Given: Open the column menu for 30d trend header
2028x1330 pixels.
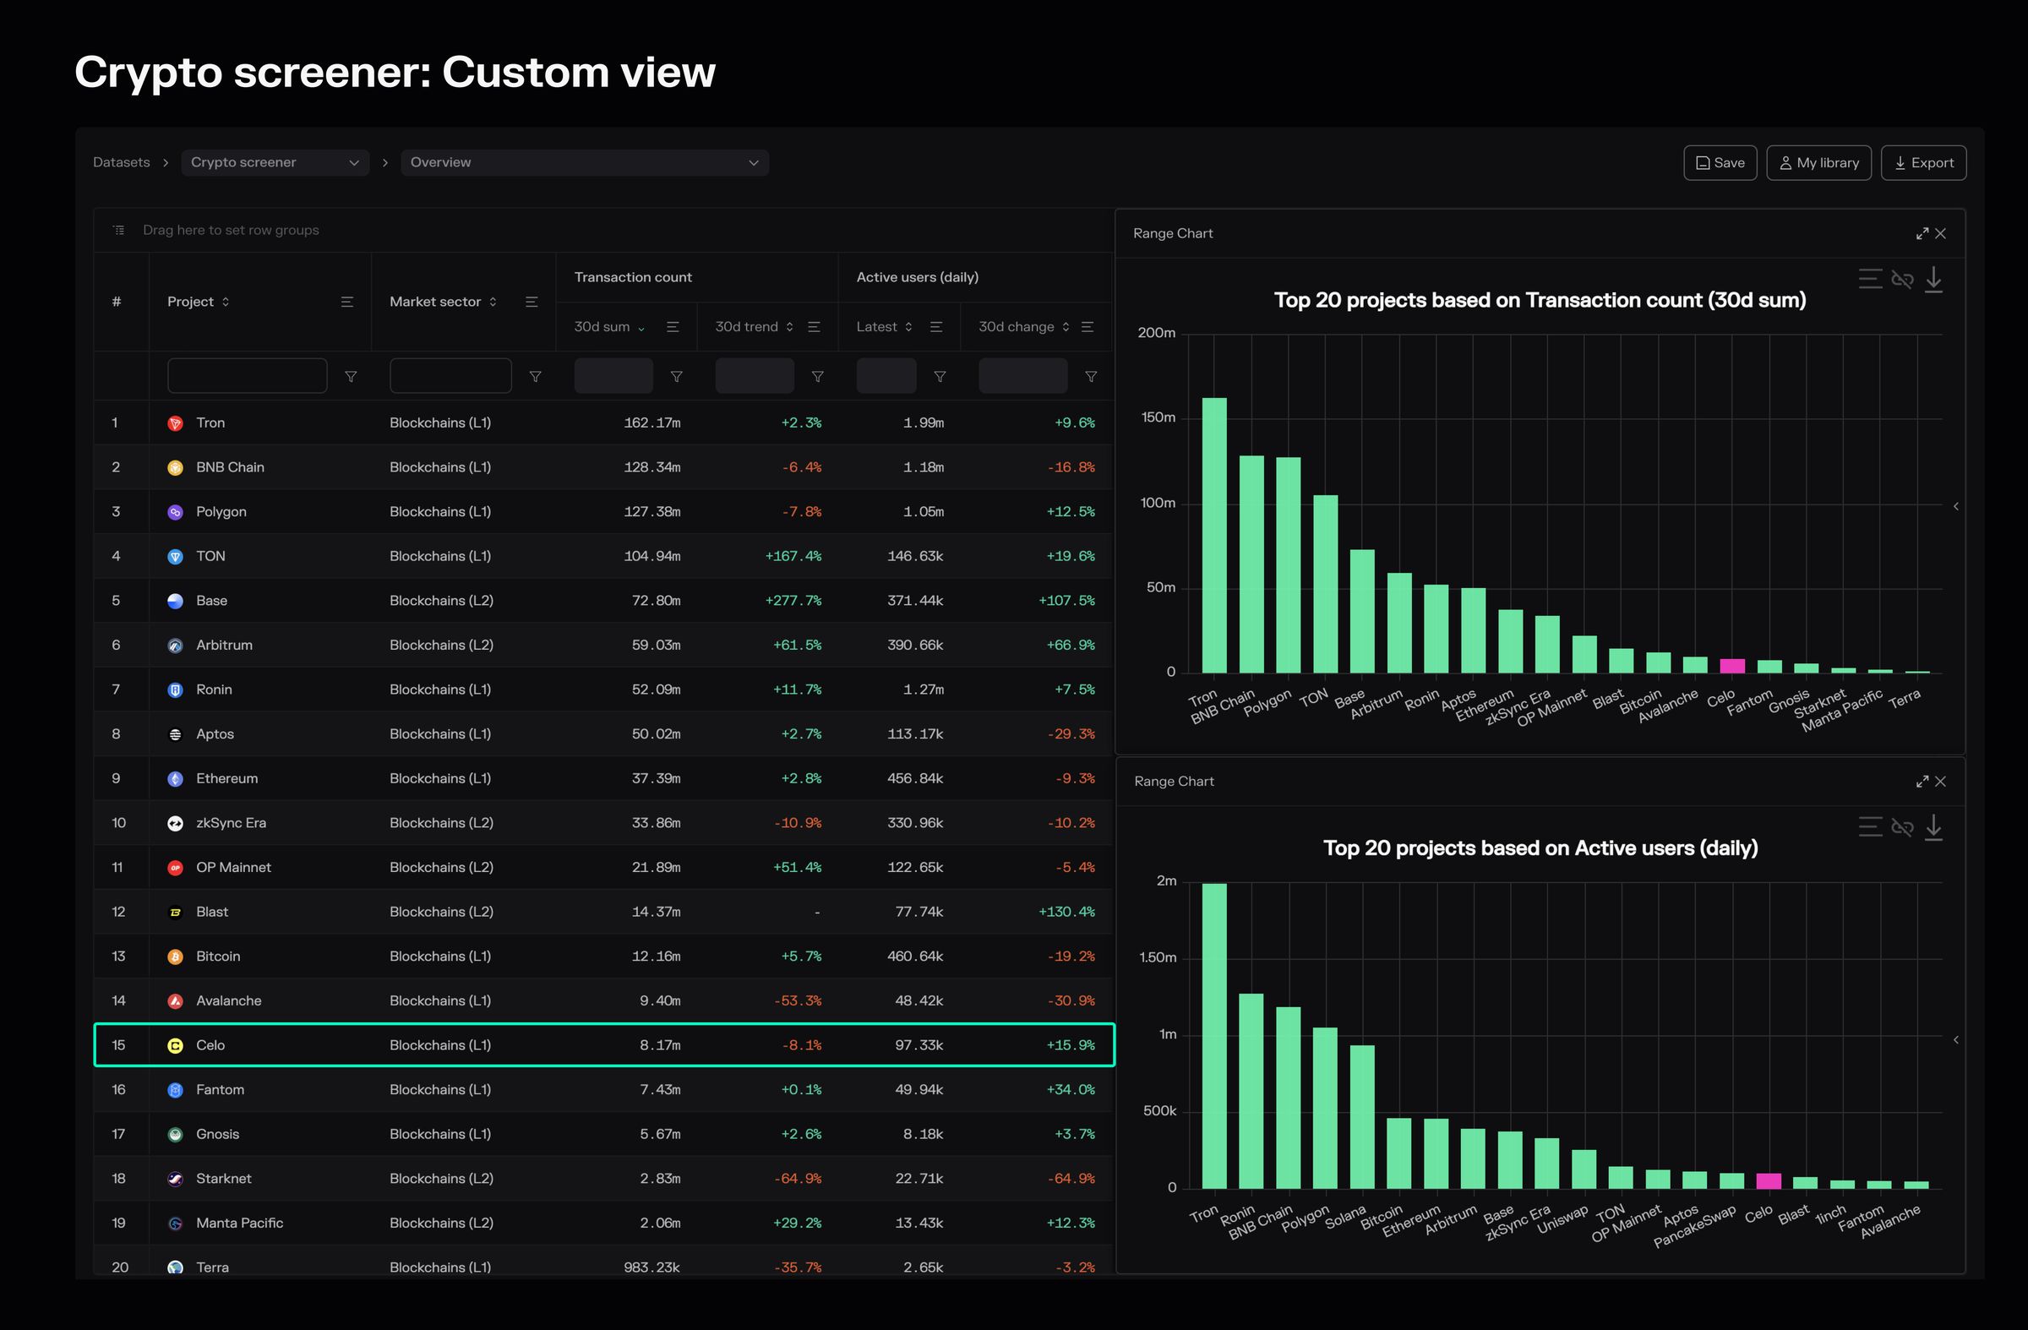Looking at the screenshot, I should click(x=814, y=327).
